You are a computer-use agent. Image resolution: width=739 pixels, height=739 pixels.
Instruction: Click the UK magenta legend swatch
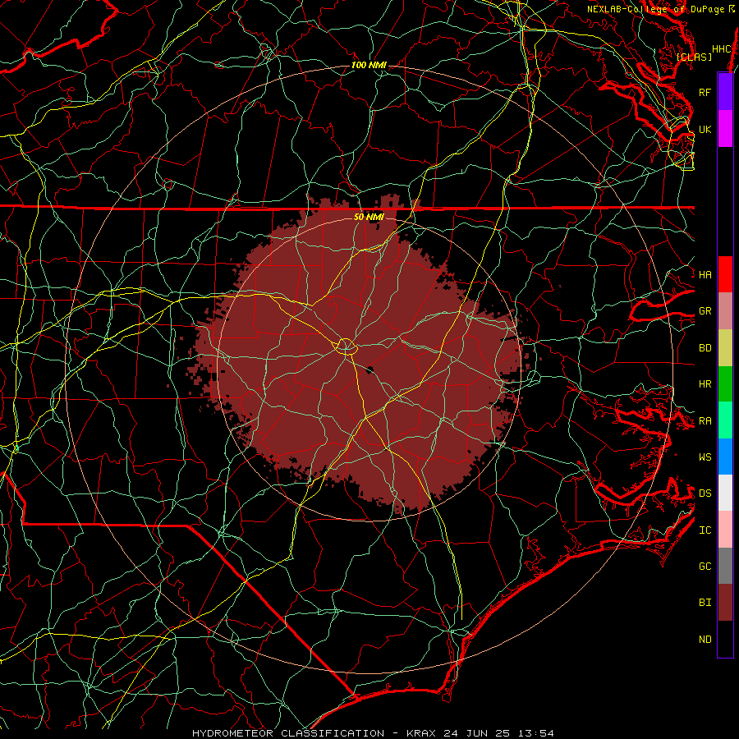pyautogui.click(x=725, y=129)
